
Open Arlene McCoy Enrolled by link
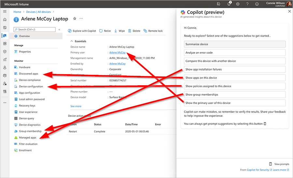click(117, 64)
